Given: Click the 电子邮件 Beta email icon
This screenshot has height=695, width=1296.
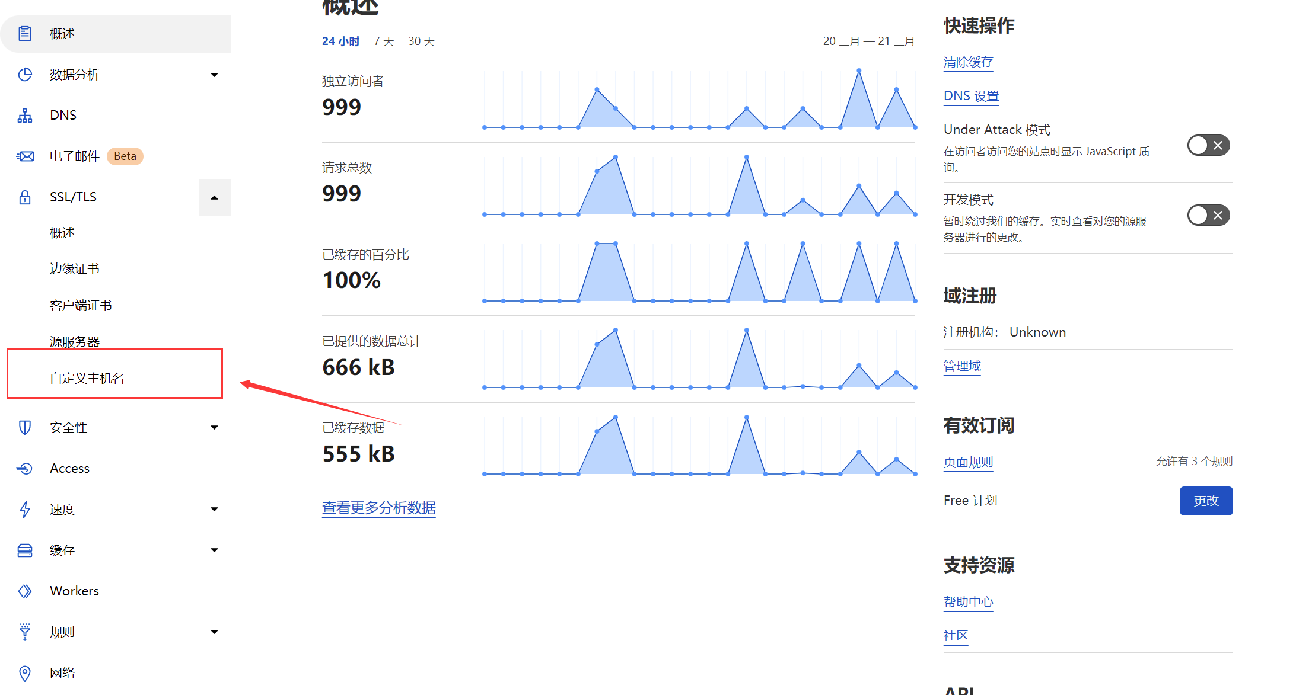Looking at the screenshot, I should click(24, 156).
